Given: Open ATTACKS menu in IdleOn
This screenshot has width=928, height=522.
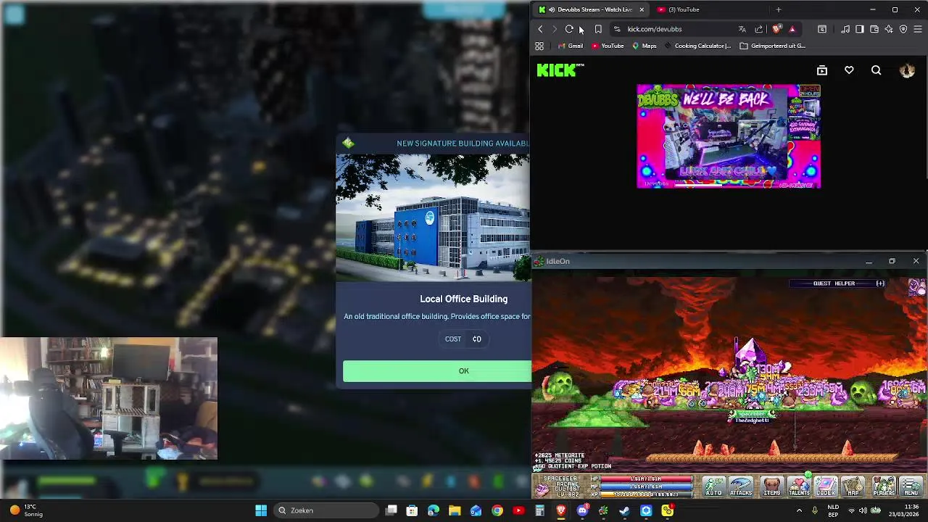Looking at the screenshot, I should (x=741, y=486).
